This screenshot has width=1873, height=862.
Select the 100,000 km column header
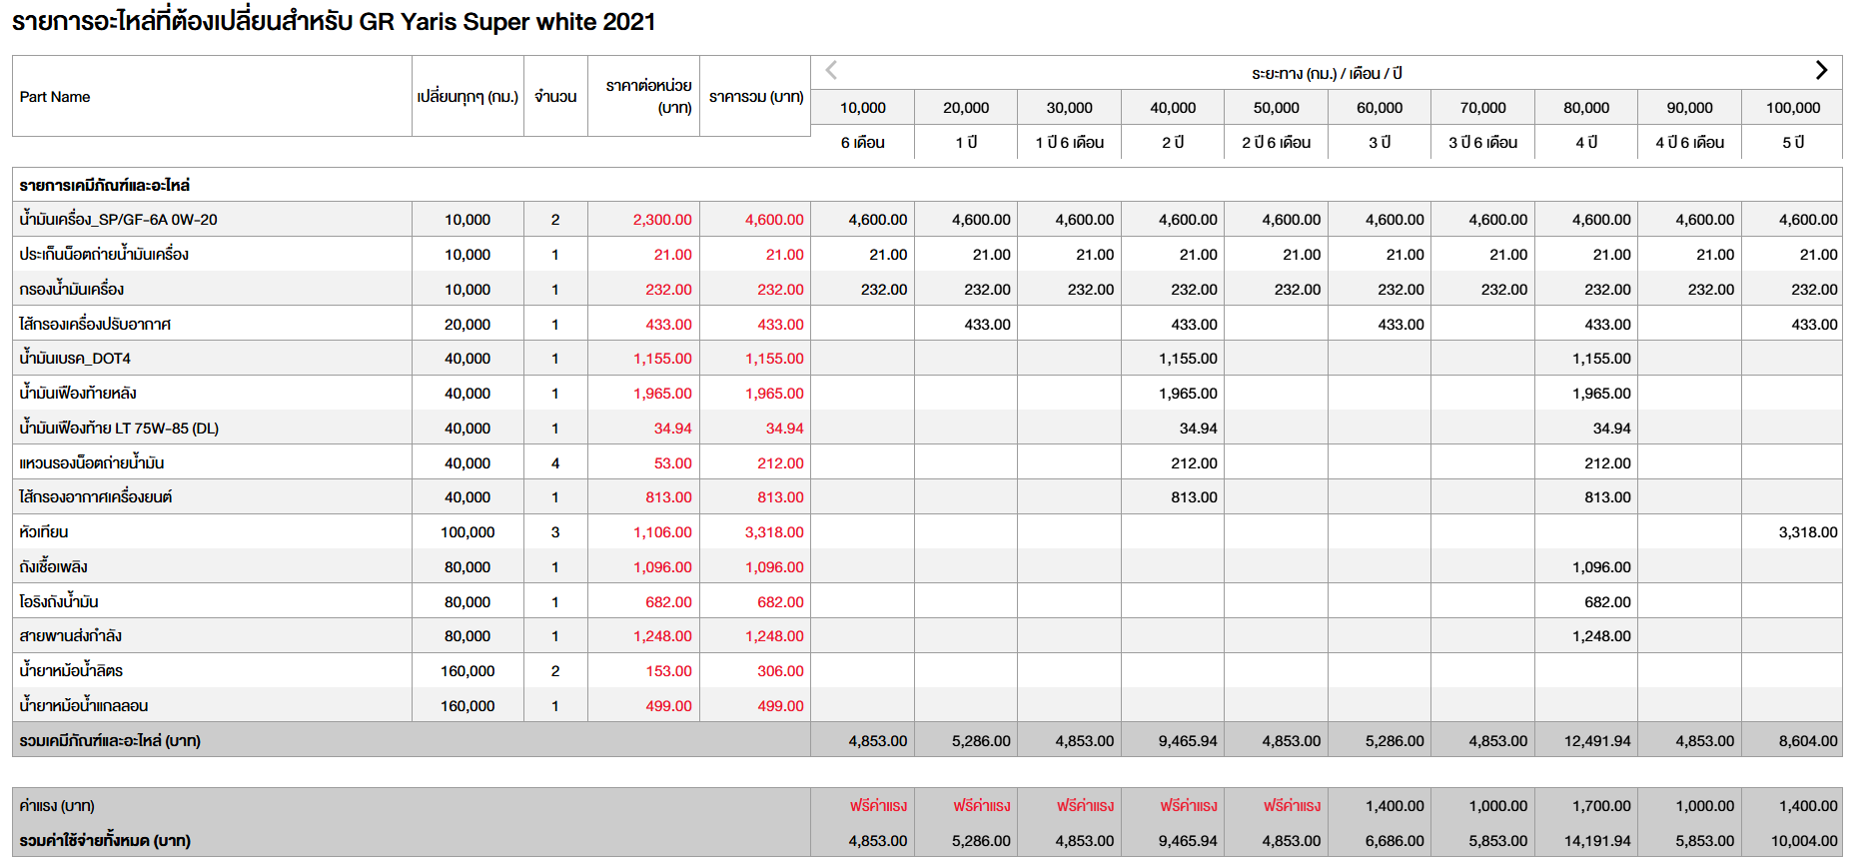[x=1792, y=108]
